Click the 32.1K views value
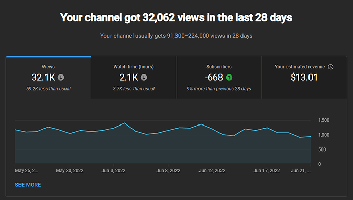 pos(43,78)
